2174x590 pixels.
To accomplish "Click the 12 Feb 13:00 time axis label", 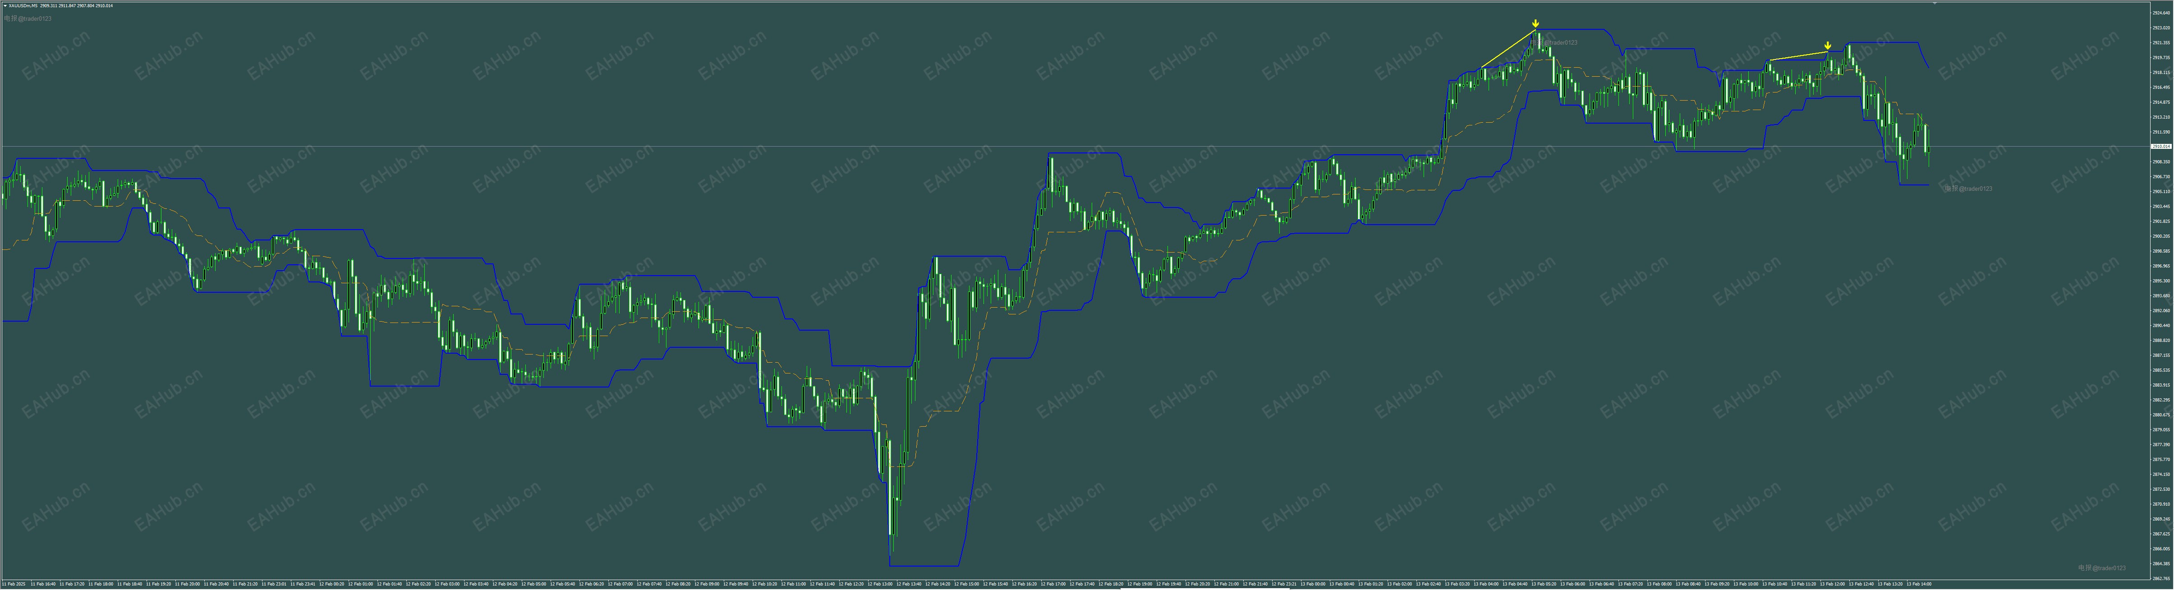I will pos(880,584).
